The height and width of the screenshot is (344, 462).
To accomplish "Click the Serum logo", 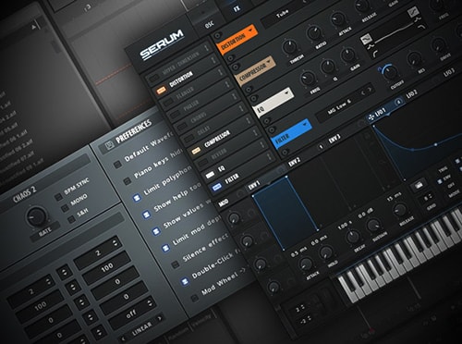I will (162, 45).
